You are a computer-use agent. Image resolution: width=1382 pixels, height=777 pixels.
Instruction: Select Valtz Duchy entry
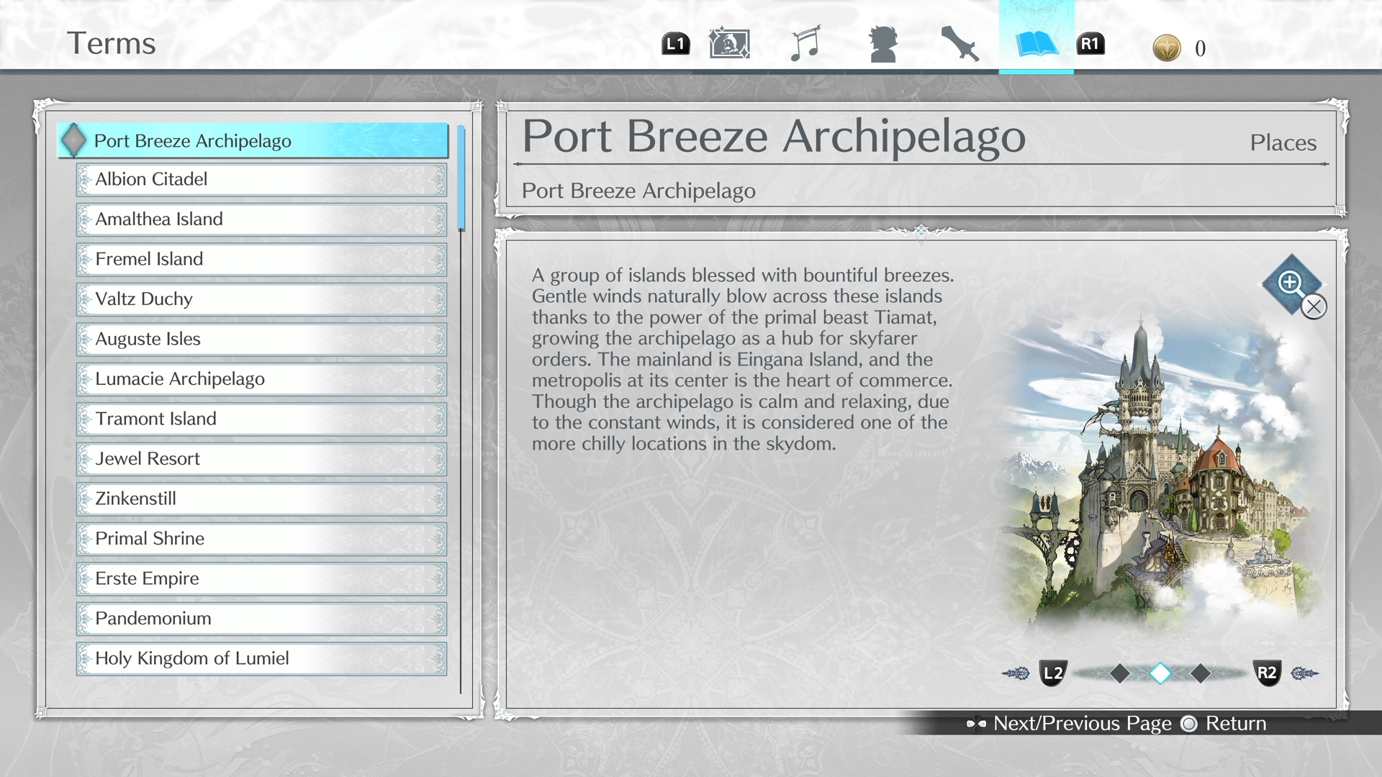pyautogui.click(x=261, y=299)
